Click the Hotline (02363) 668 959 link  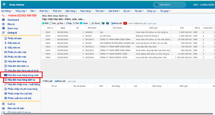pyautogui.click(x=22, y=16)
